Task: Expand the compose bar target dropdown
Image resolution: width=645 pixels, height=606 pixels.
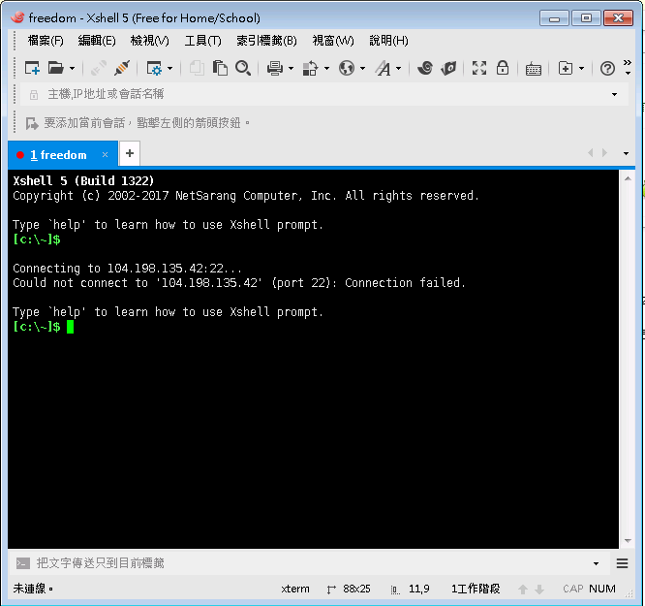Action: (x=596, y=563)
